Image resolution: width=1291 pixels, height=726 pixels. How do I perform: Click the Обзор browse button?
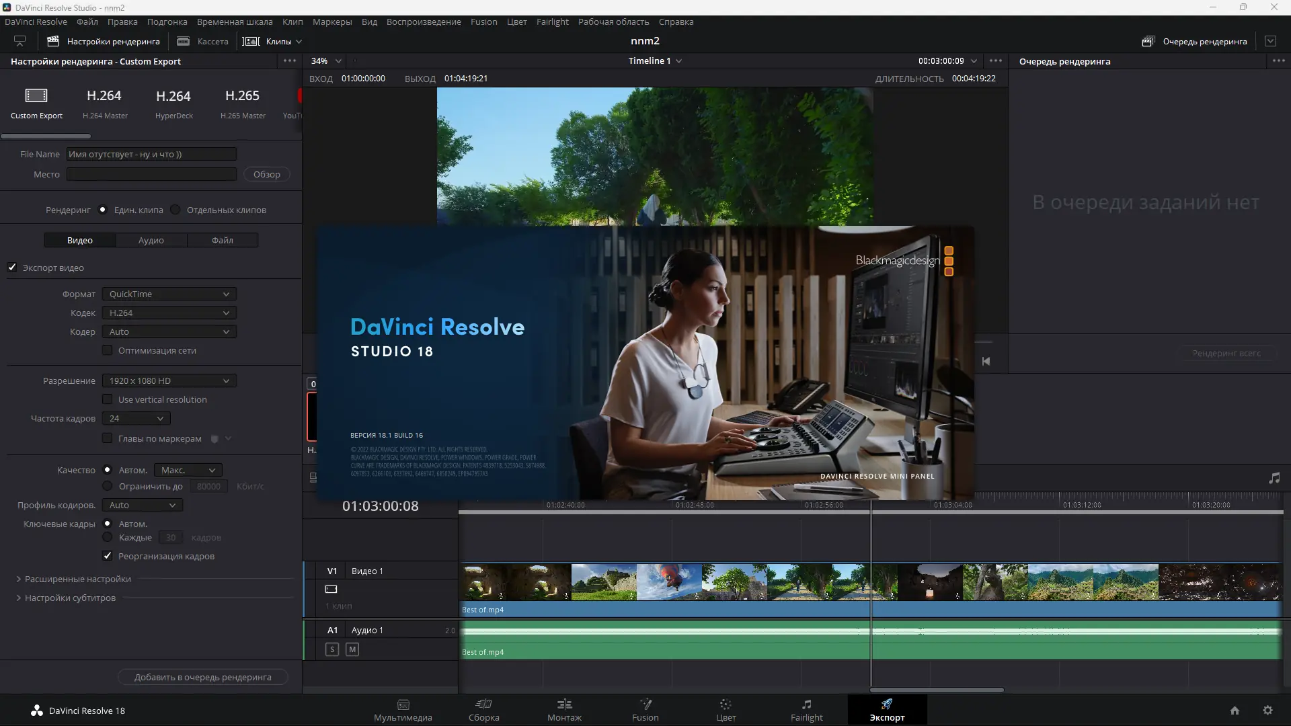pos(267,174)
